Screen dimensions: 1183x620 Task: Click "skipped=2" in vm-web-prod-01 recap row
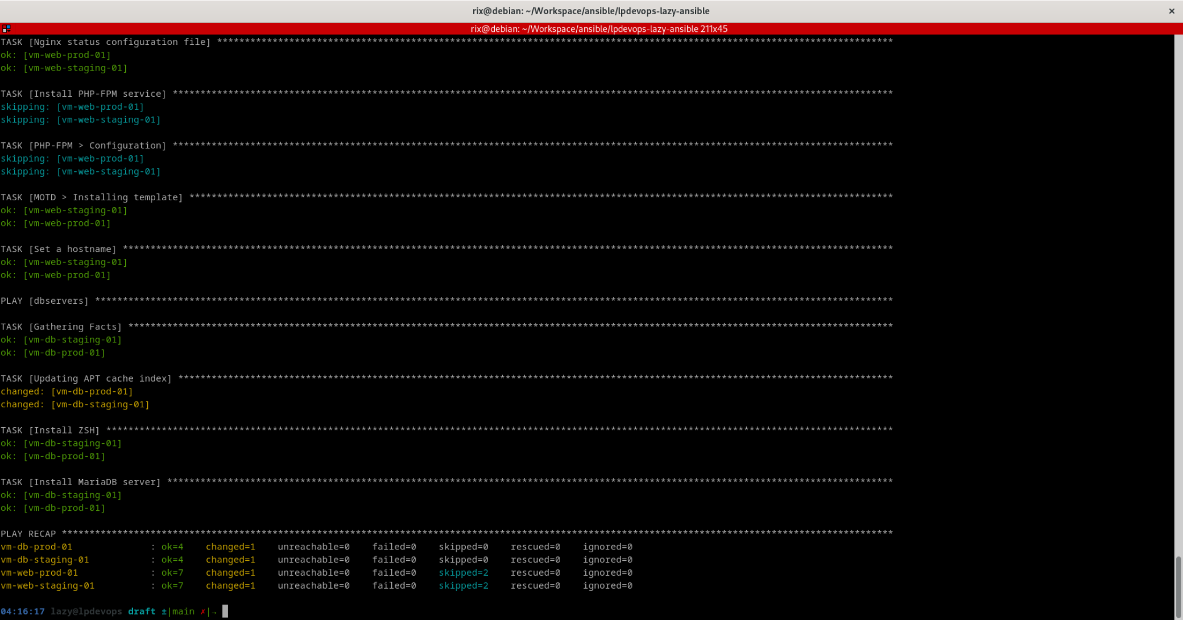pyautogui.click(x=463, y=572)
